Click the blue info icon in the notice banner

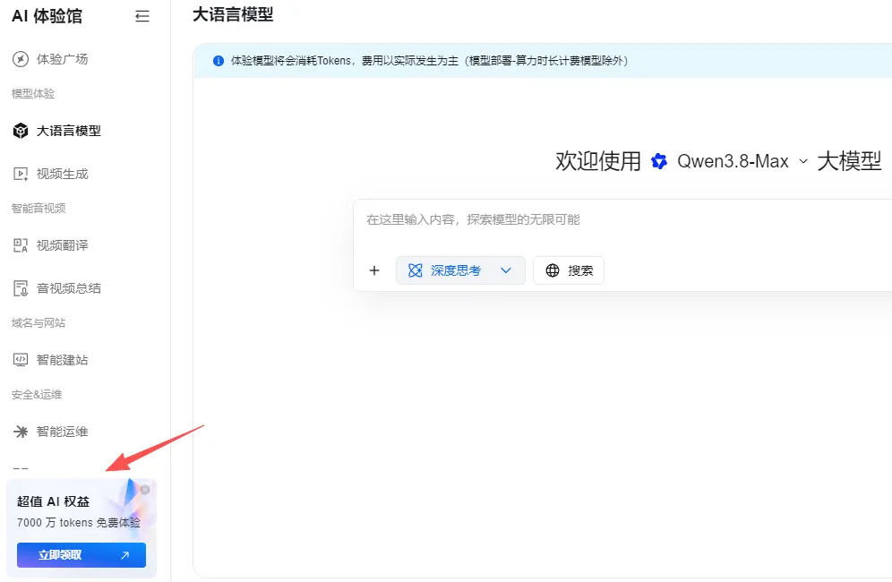tap(218, 61)
